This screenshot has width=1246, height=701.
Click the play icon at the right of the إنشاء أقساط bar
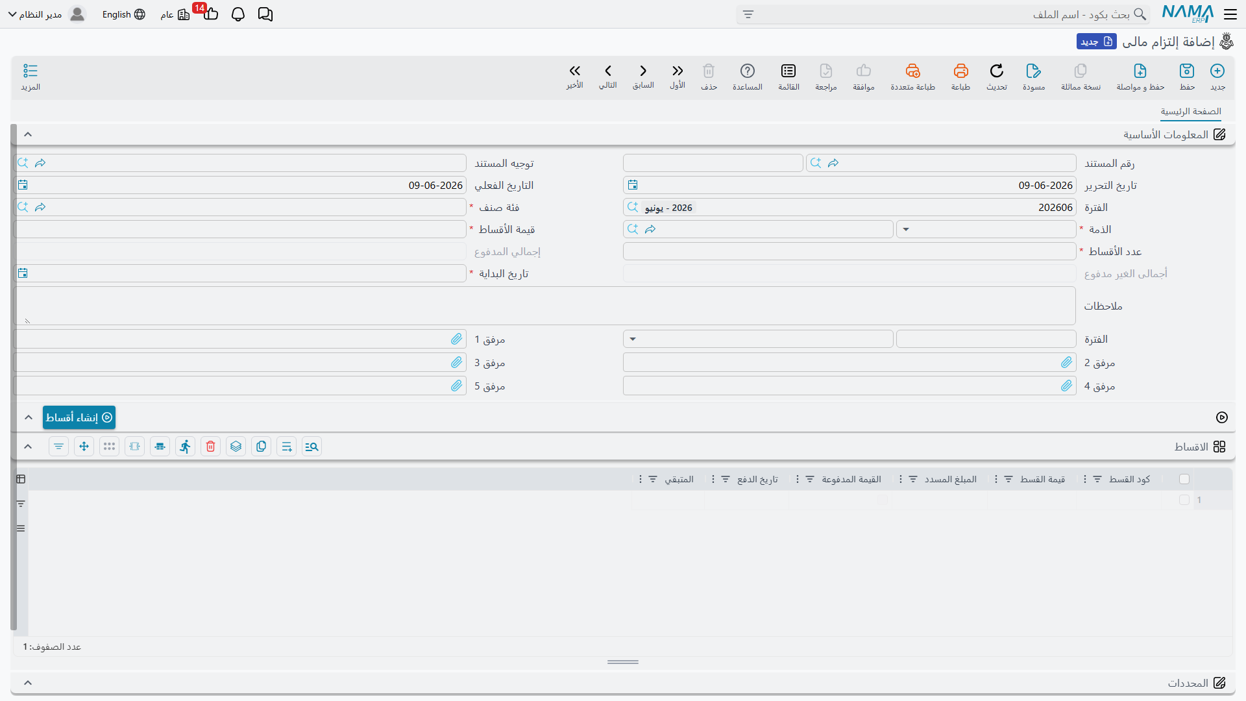1222,417
